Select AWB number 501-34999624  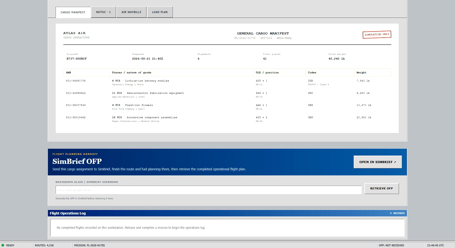75,93
